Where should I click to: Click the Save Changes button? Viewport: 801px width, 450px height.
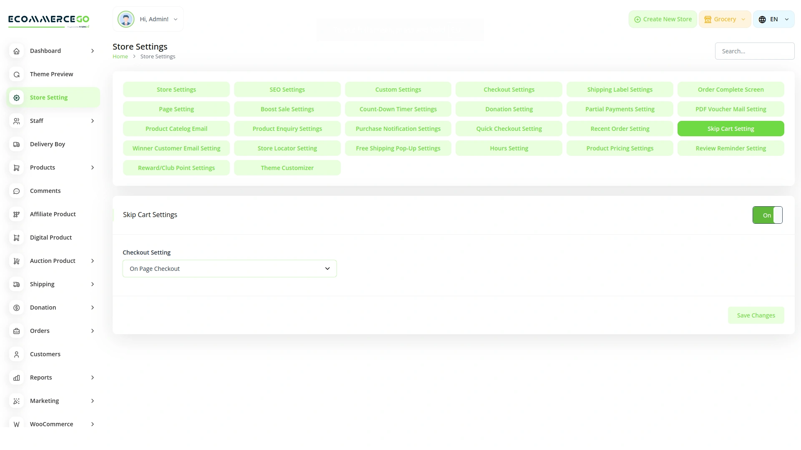pyautogui.click(x=756, y=315)
